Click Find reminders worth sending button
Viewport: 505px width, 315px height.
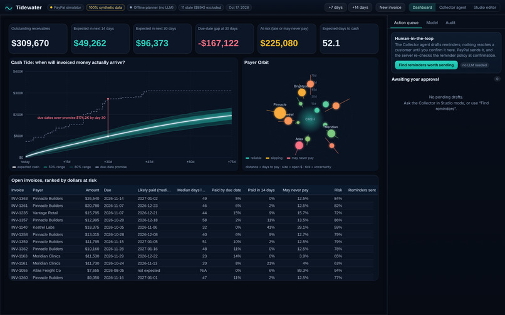[x=426, y=65]
